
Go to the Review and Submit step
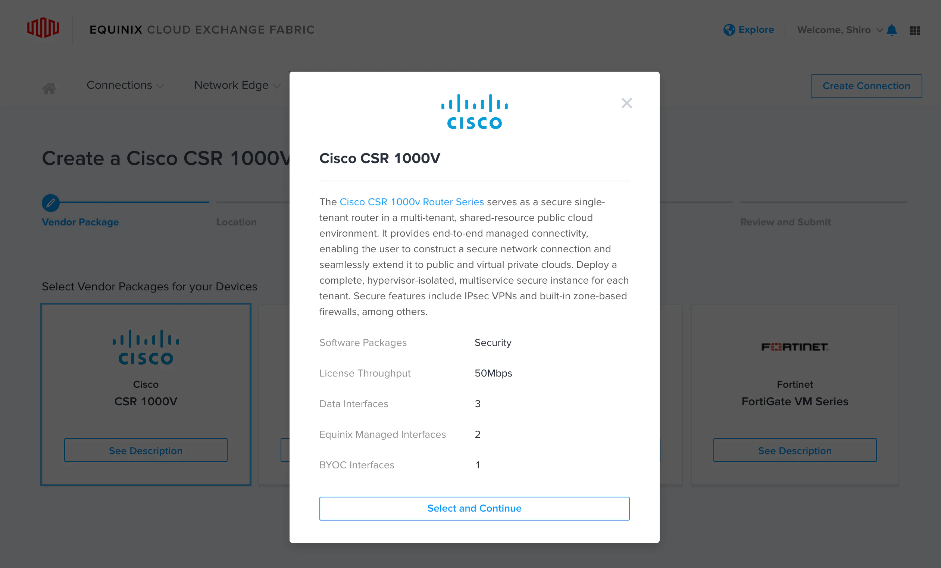pyautogui.click(x=785, y=222)
